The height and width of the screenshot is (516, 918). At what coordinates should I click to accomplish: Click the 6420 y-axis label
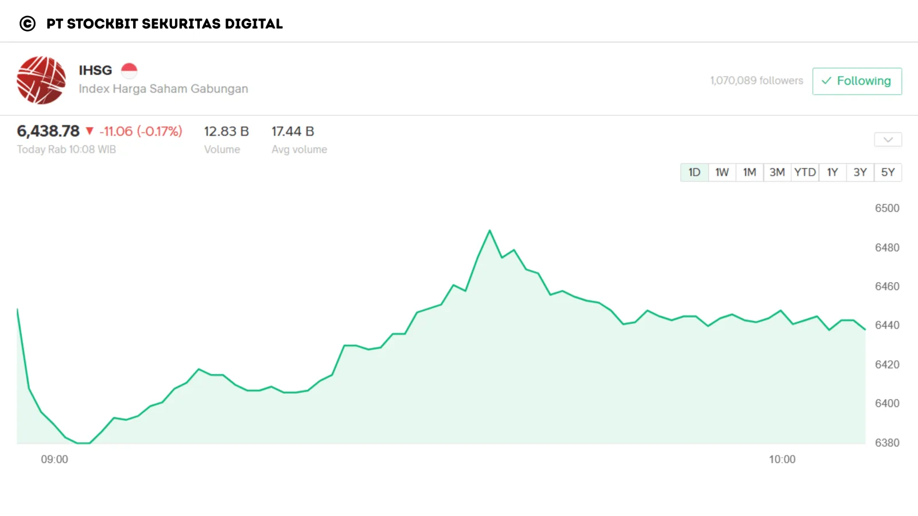tap(887, 365)
